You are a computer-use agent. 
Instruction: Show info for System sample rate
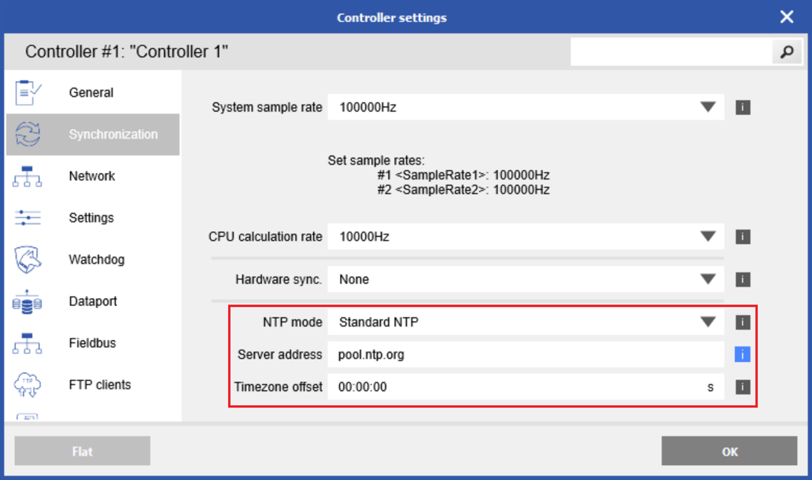click(x=743, y=107)
